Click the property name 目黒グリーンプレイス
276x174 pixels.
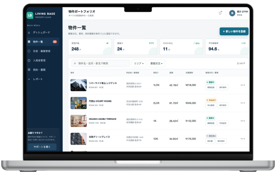(x=99, y=137)
